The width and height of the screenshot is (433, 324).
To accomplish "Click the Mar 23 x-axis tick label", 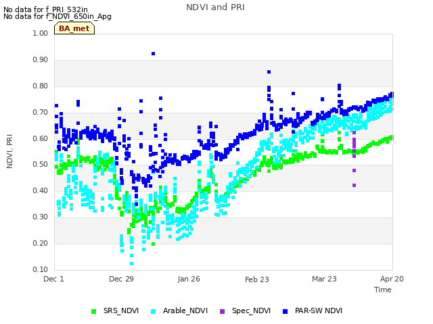I will 324,279.
